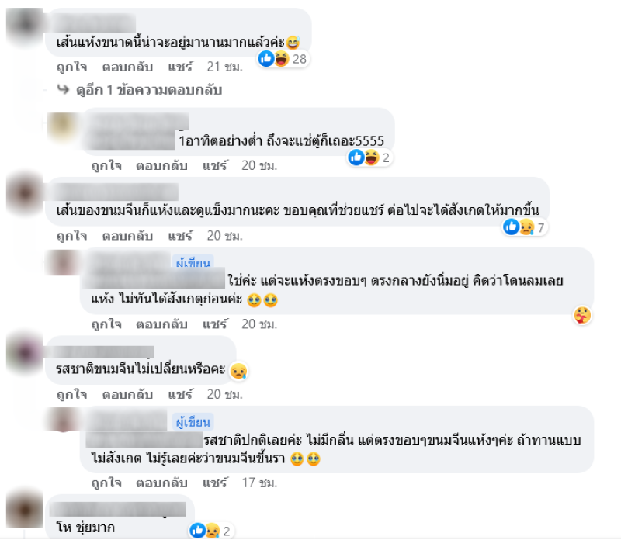Open the profile picture next to the ขนมจีน dry-noodle comment
The image size is (621, 540).
click(x=25, y=194)
